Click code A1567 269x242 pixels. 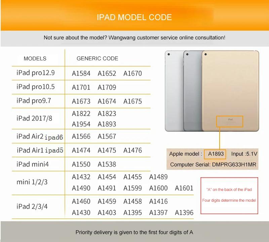click(107, 136)
